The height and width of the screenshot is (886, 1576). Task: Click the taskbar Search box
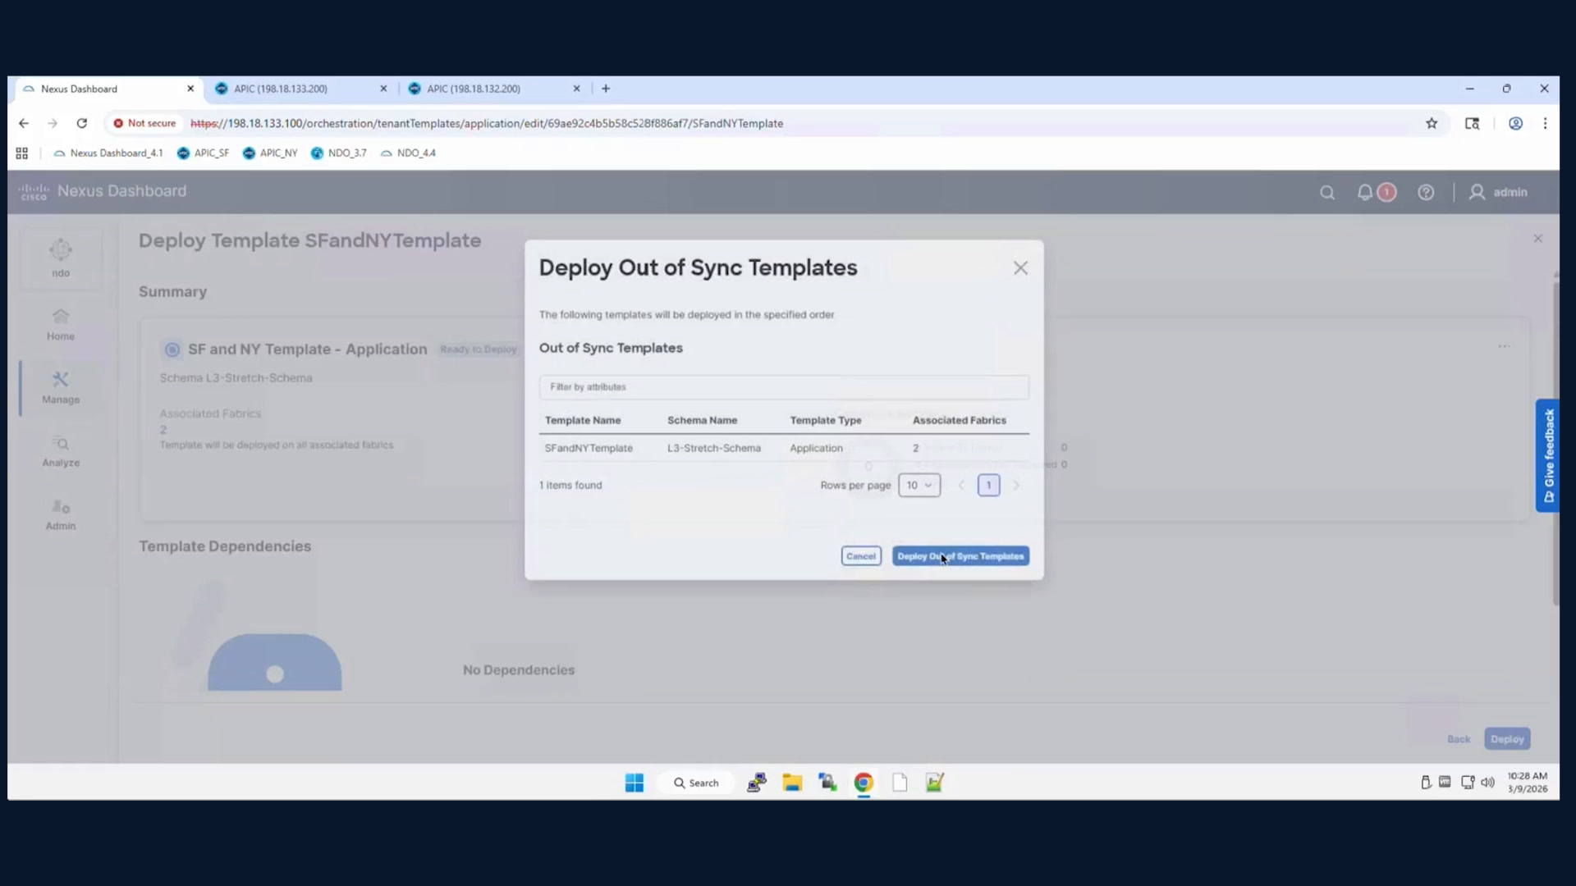(x=696, y=783)
